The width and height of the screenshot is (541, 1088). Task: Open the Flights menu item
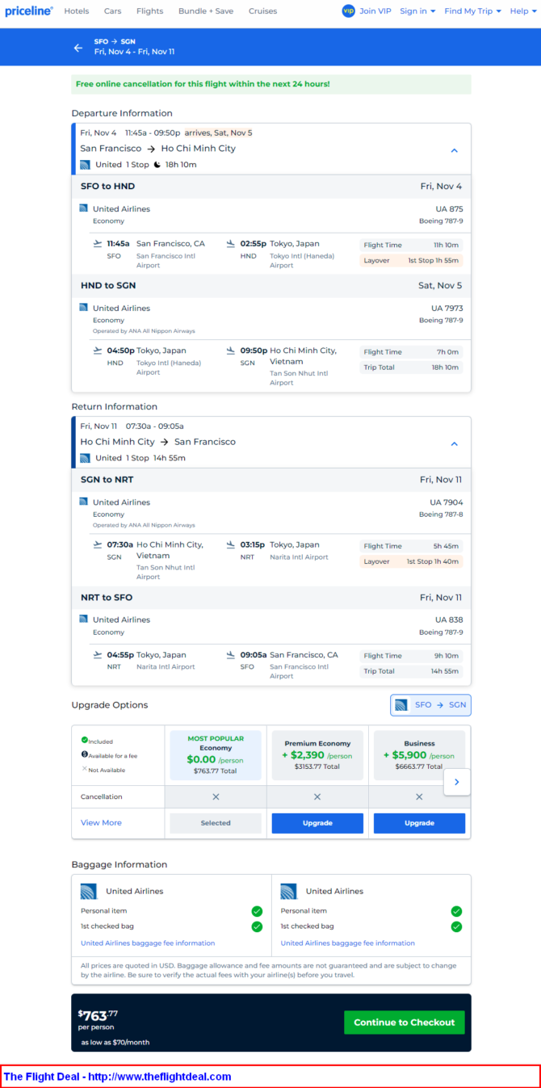click(149, 11)
